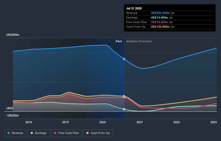Click the -UK£50m axis label
The height and width of the screenshot is (141, 221).
13,115
